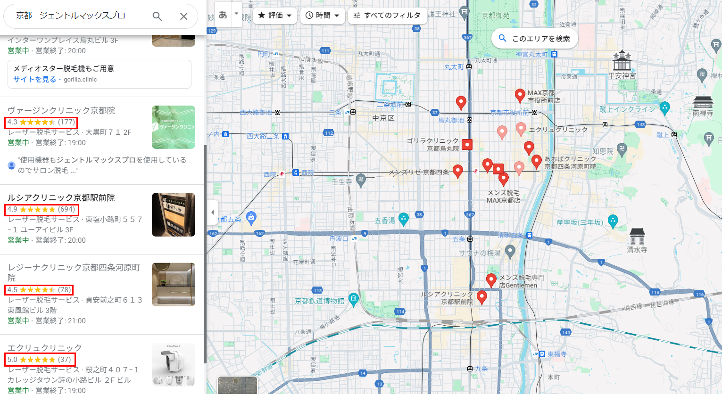This screenshot has height=394, width=722.
Task: Click ヴァージンクリニック green thumbnail
Action: coord(174,127)
